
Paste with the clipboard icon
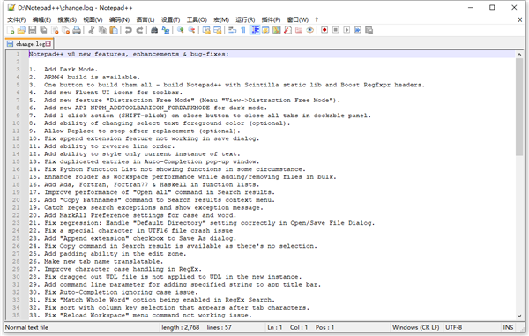[x=114, y=30]
